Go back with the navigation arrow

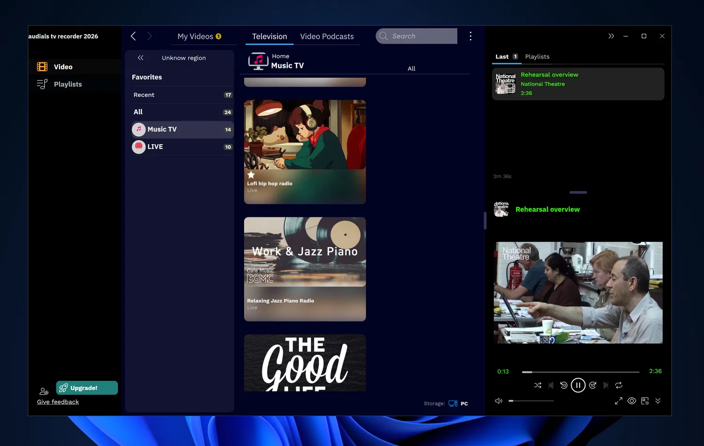click(133, 36)
